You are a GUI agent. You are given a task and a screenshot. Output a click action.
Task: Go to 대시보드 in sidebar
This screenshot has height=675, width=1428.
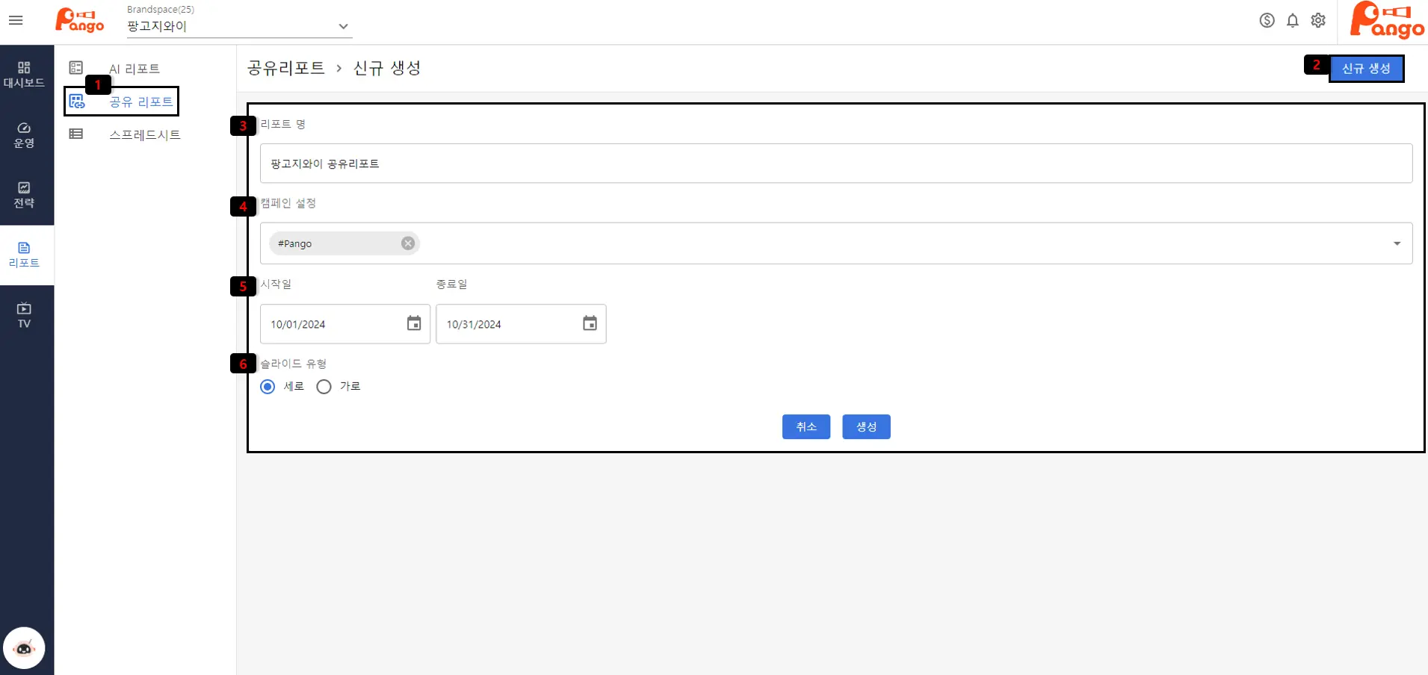24,75
